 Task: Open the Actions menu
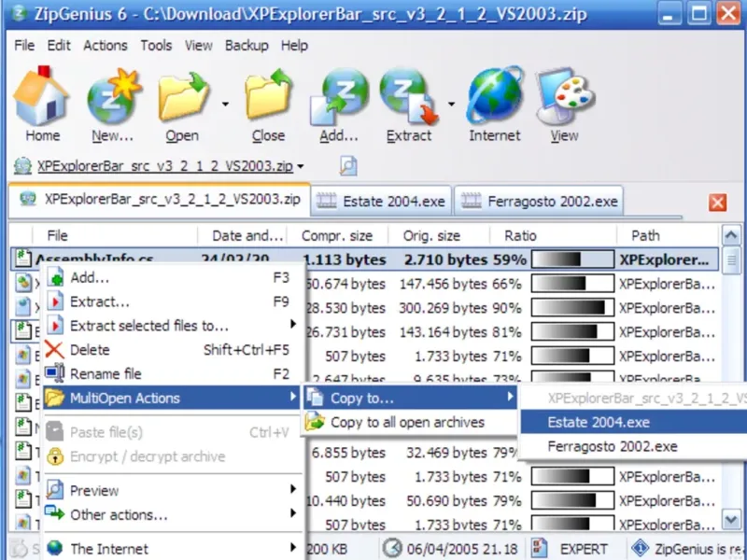[106, 45]
